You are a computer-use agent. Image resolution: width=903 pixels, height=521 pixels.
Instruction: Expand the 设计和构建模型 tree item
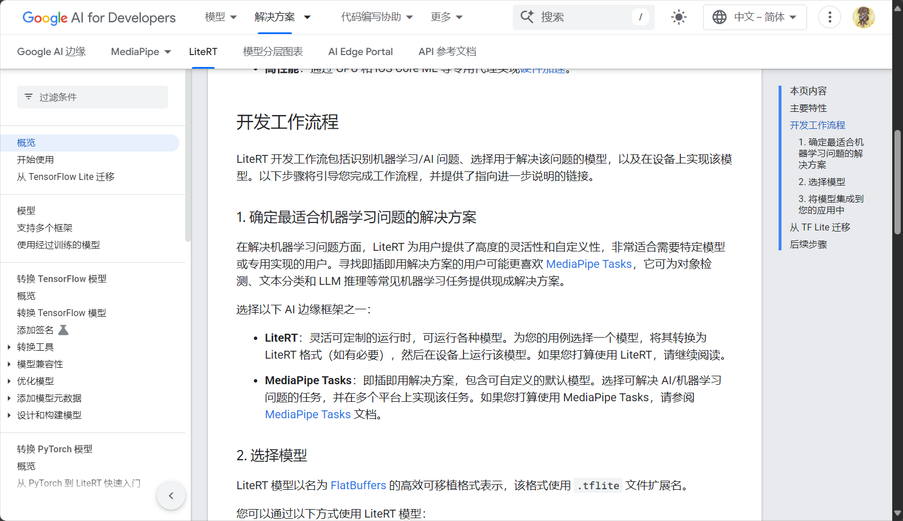pos(9,415)
